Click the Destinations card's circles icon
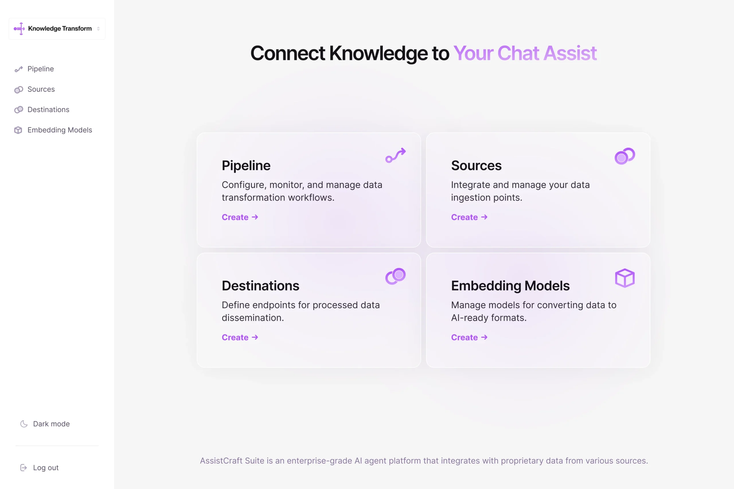The height and width of the screenshot is (489, 734). pyautogui.click(x=395, y=276)
